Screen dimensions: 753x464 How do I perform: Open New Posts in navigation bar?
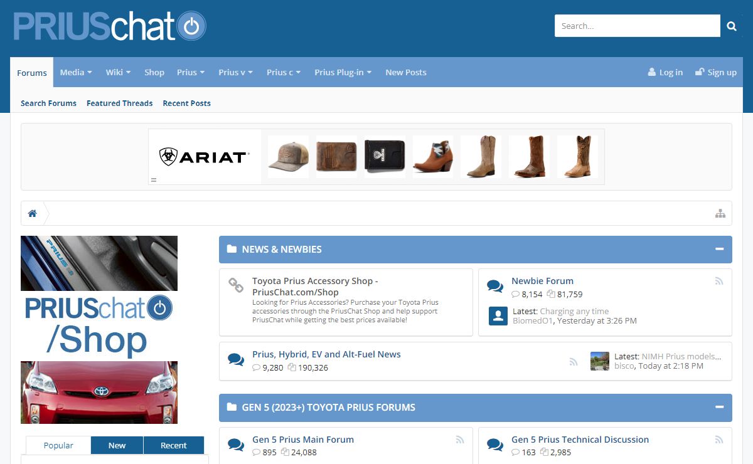pos(406,72)
